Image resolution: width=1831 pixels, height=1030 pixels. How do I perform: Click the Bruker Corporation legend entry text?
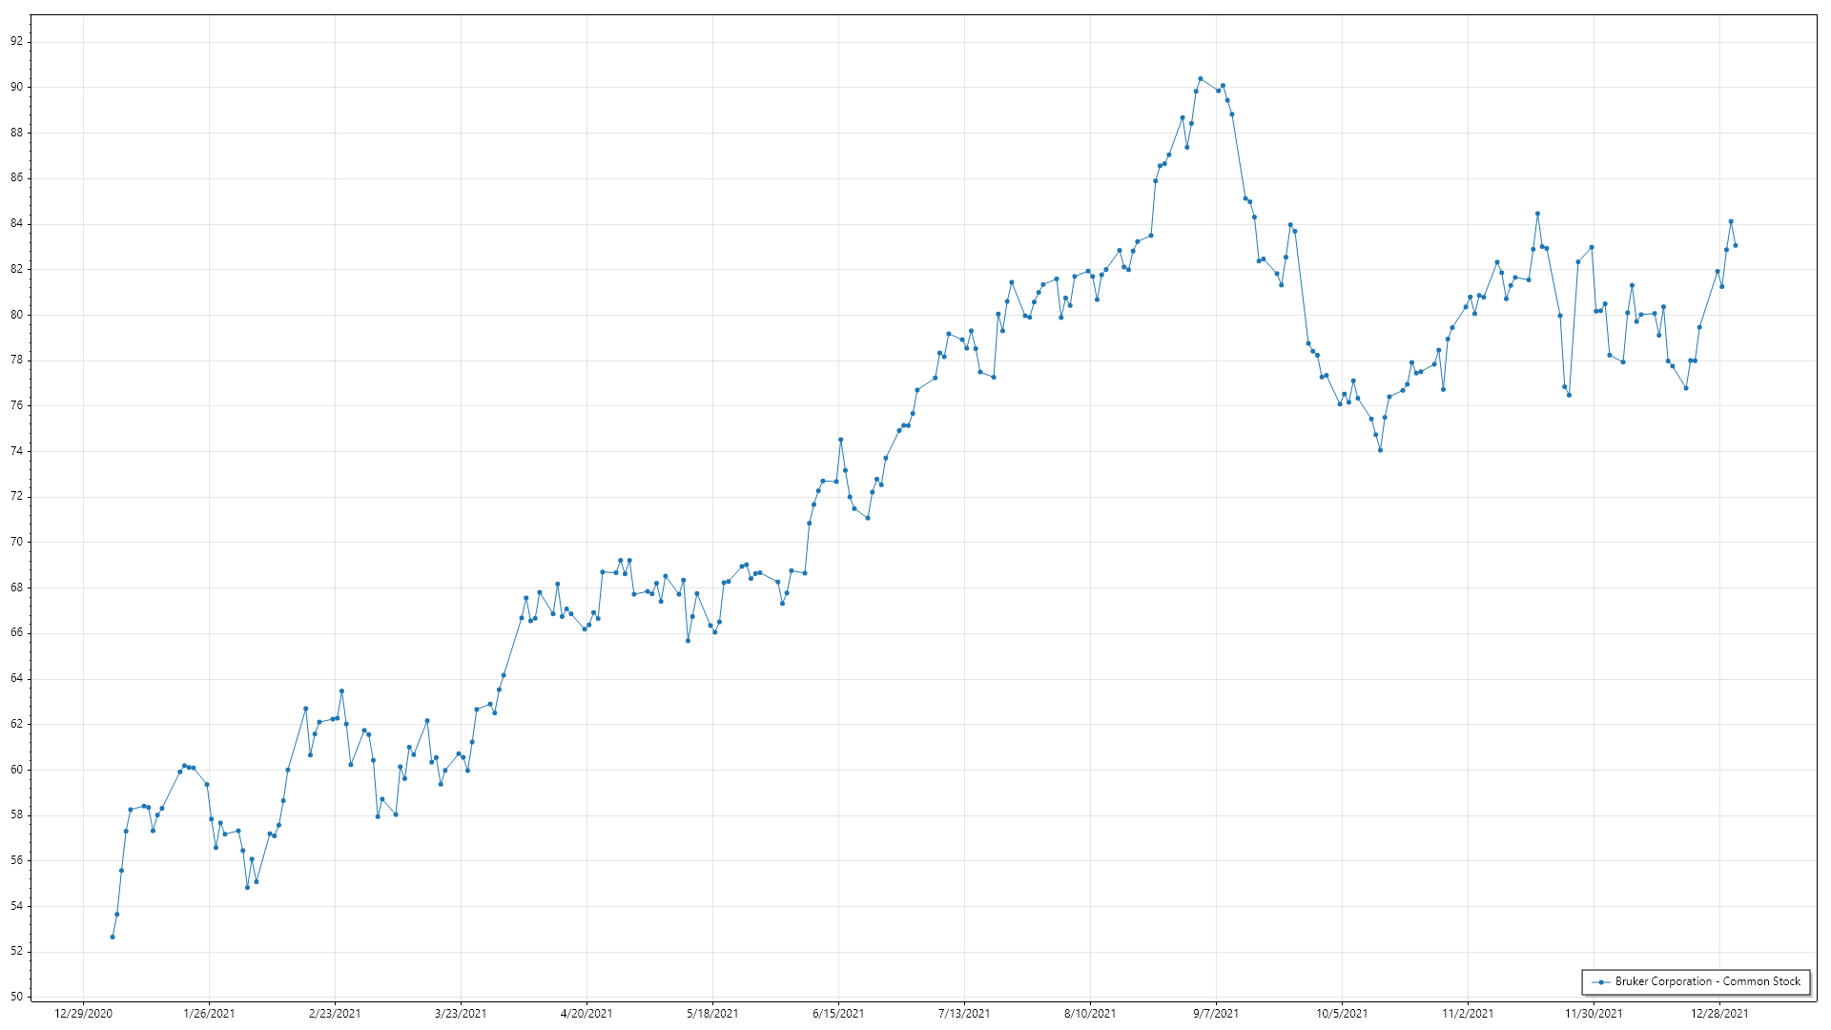[1707, 981]
